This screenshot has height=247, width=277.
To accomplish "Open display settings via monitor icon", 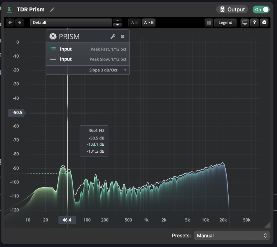I will tap(245, 23).
